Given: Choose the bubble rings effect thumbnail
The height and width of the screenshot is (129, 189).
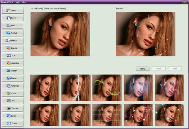Looking at the screenshot, I should pos(170,88).
